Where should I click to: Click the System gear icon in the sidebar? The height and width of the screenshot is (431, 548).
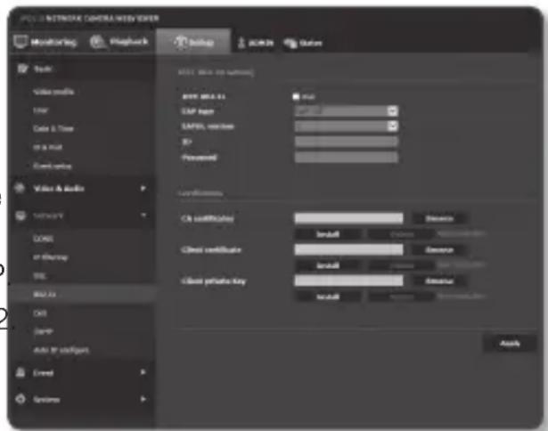(x=20, y=399)
